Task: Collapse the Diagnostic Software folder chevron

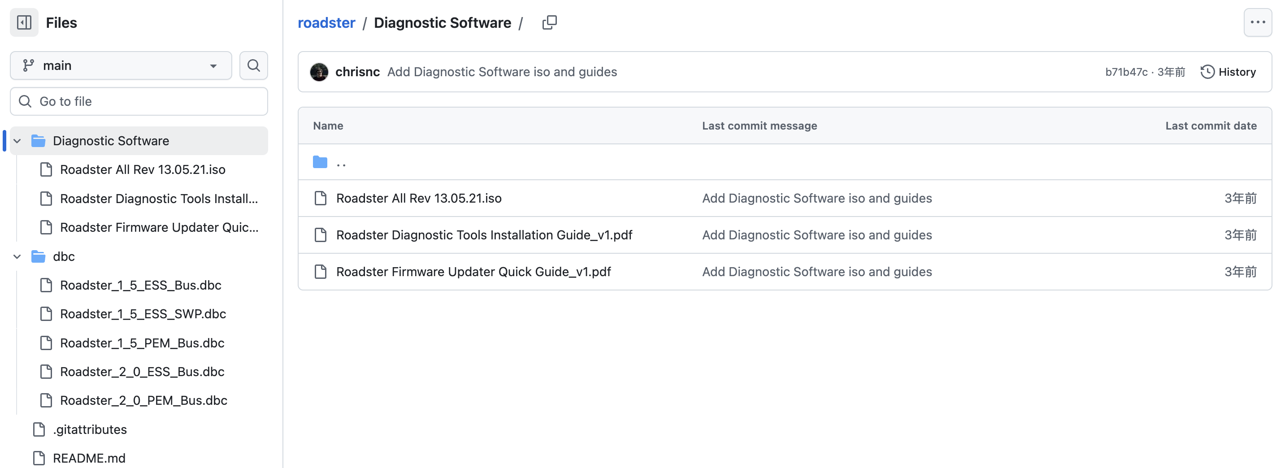Action: 17,141
